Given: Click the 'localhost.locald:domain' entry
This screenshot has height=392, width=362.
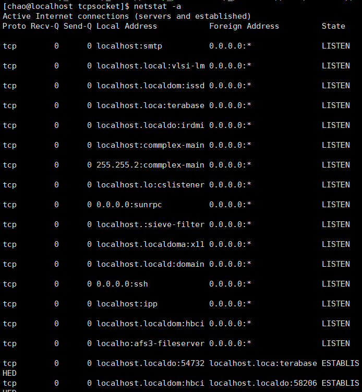Looking at the screenshot, I should (151, 264).
